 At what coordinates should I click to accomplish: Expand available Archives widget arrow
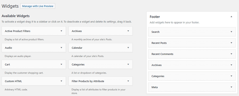click(128, 31)
